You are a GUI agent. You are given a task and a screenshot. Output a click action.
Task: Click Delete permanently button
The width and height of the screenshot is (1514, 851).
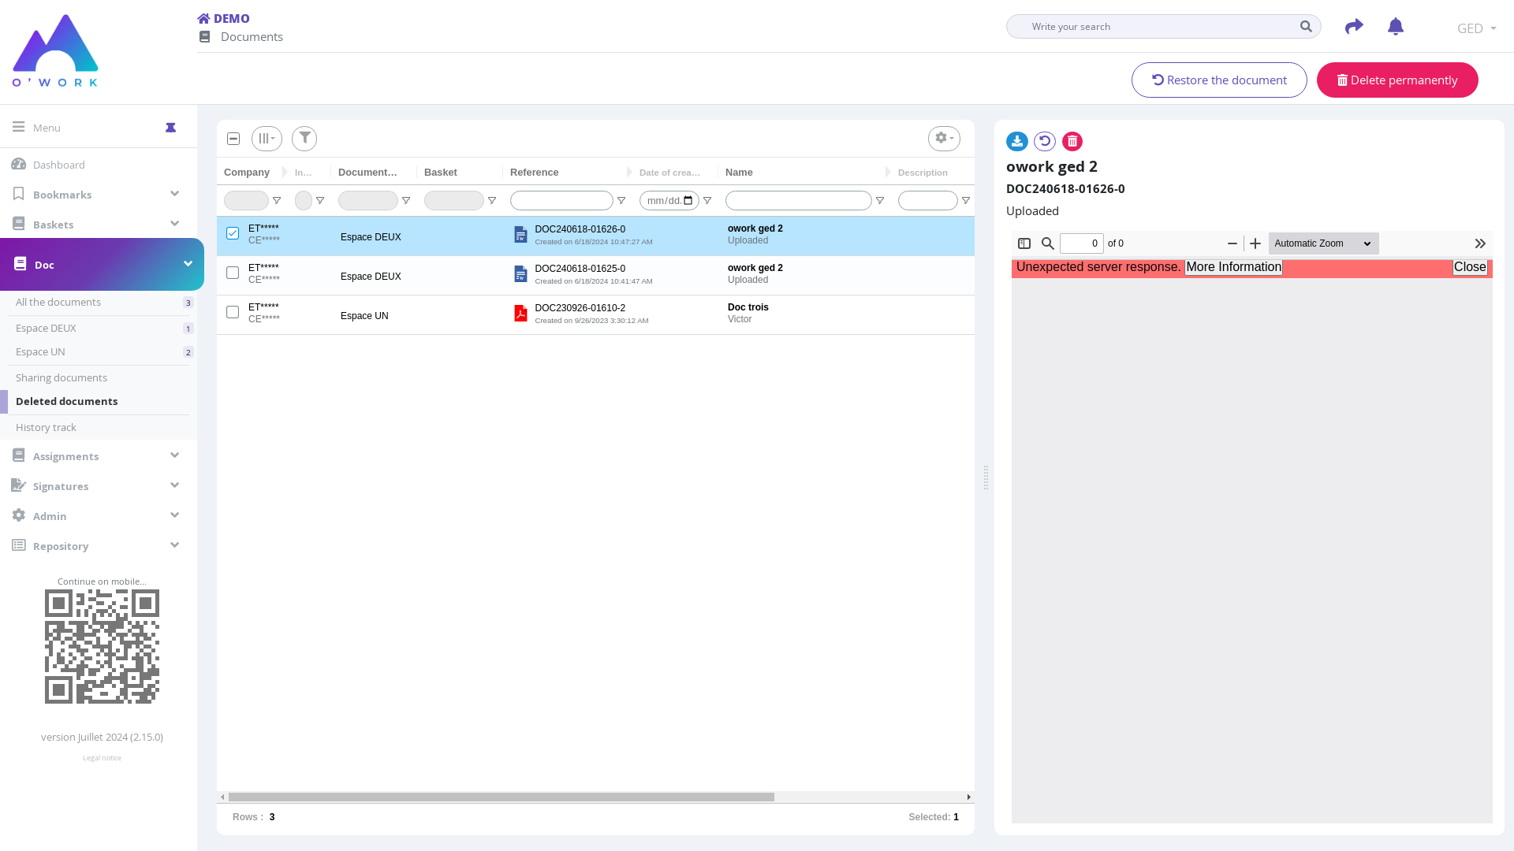tap(1397, 80)
